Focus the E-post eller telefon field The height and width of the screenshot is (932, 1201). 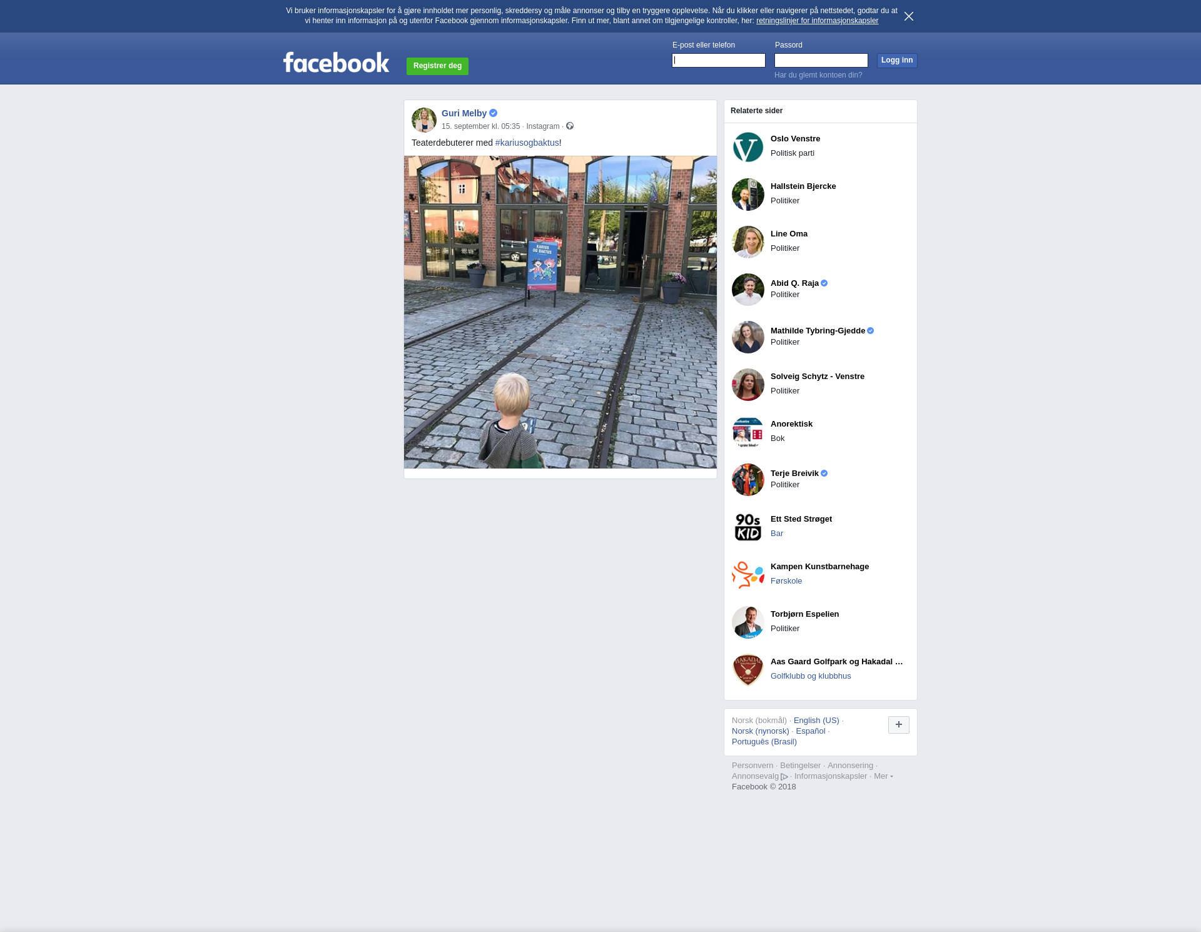click(718, 61)
